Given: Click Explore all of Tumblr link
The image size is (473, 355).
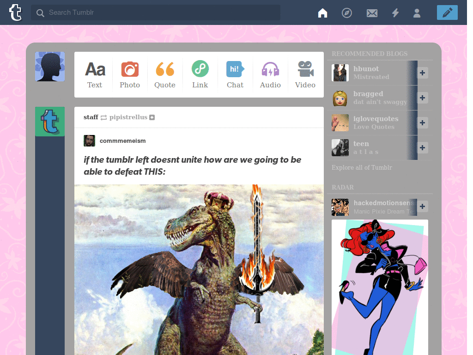Looking at the screenshot, I should pos(362,167).
